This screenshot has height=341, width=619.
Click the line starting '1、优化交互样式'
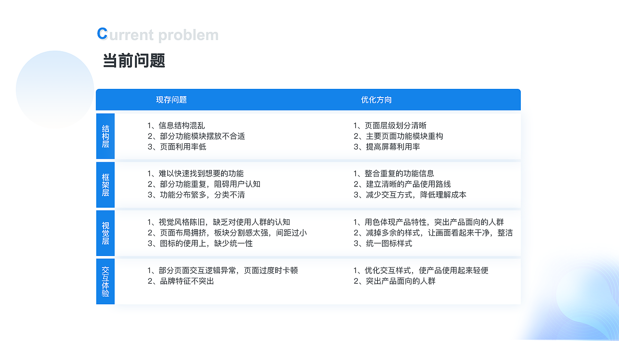coord(421,270)
